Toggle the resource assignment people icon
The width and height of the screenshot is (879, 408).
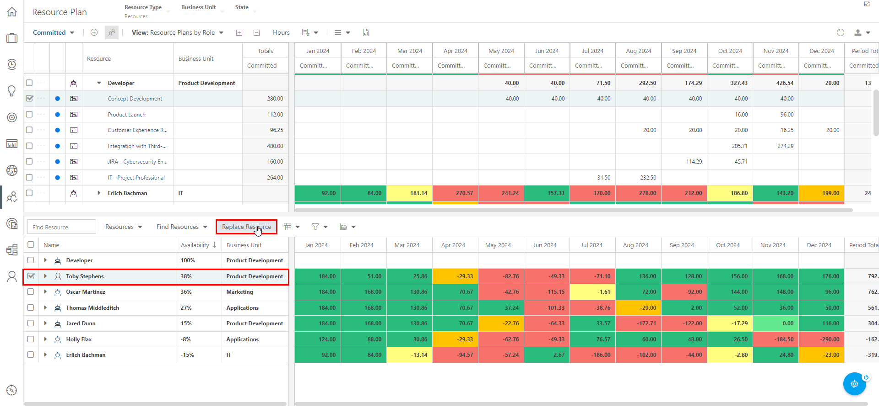pos(112,32)
